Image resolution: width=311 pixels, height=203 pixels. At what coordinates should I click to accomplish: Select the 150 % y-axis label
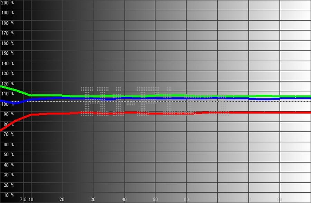[x=7, y=53]
